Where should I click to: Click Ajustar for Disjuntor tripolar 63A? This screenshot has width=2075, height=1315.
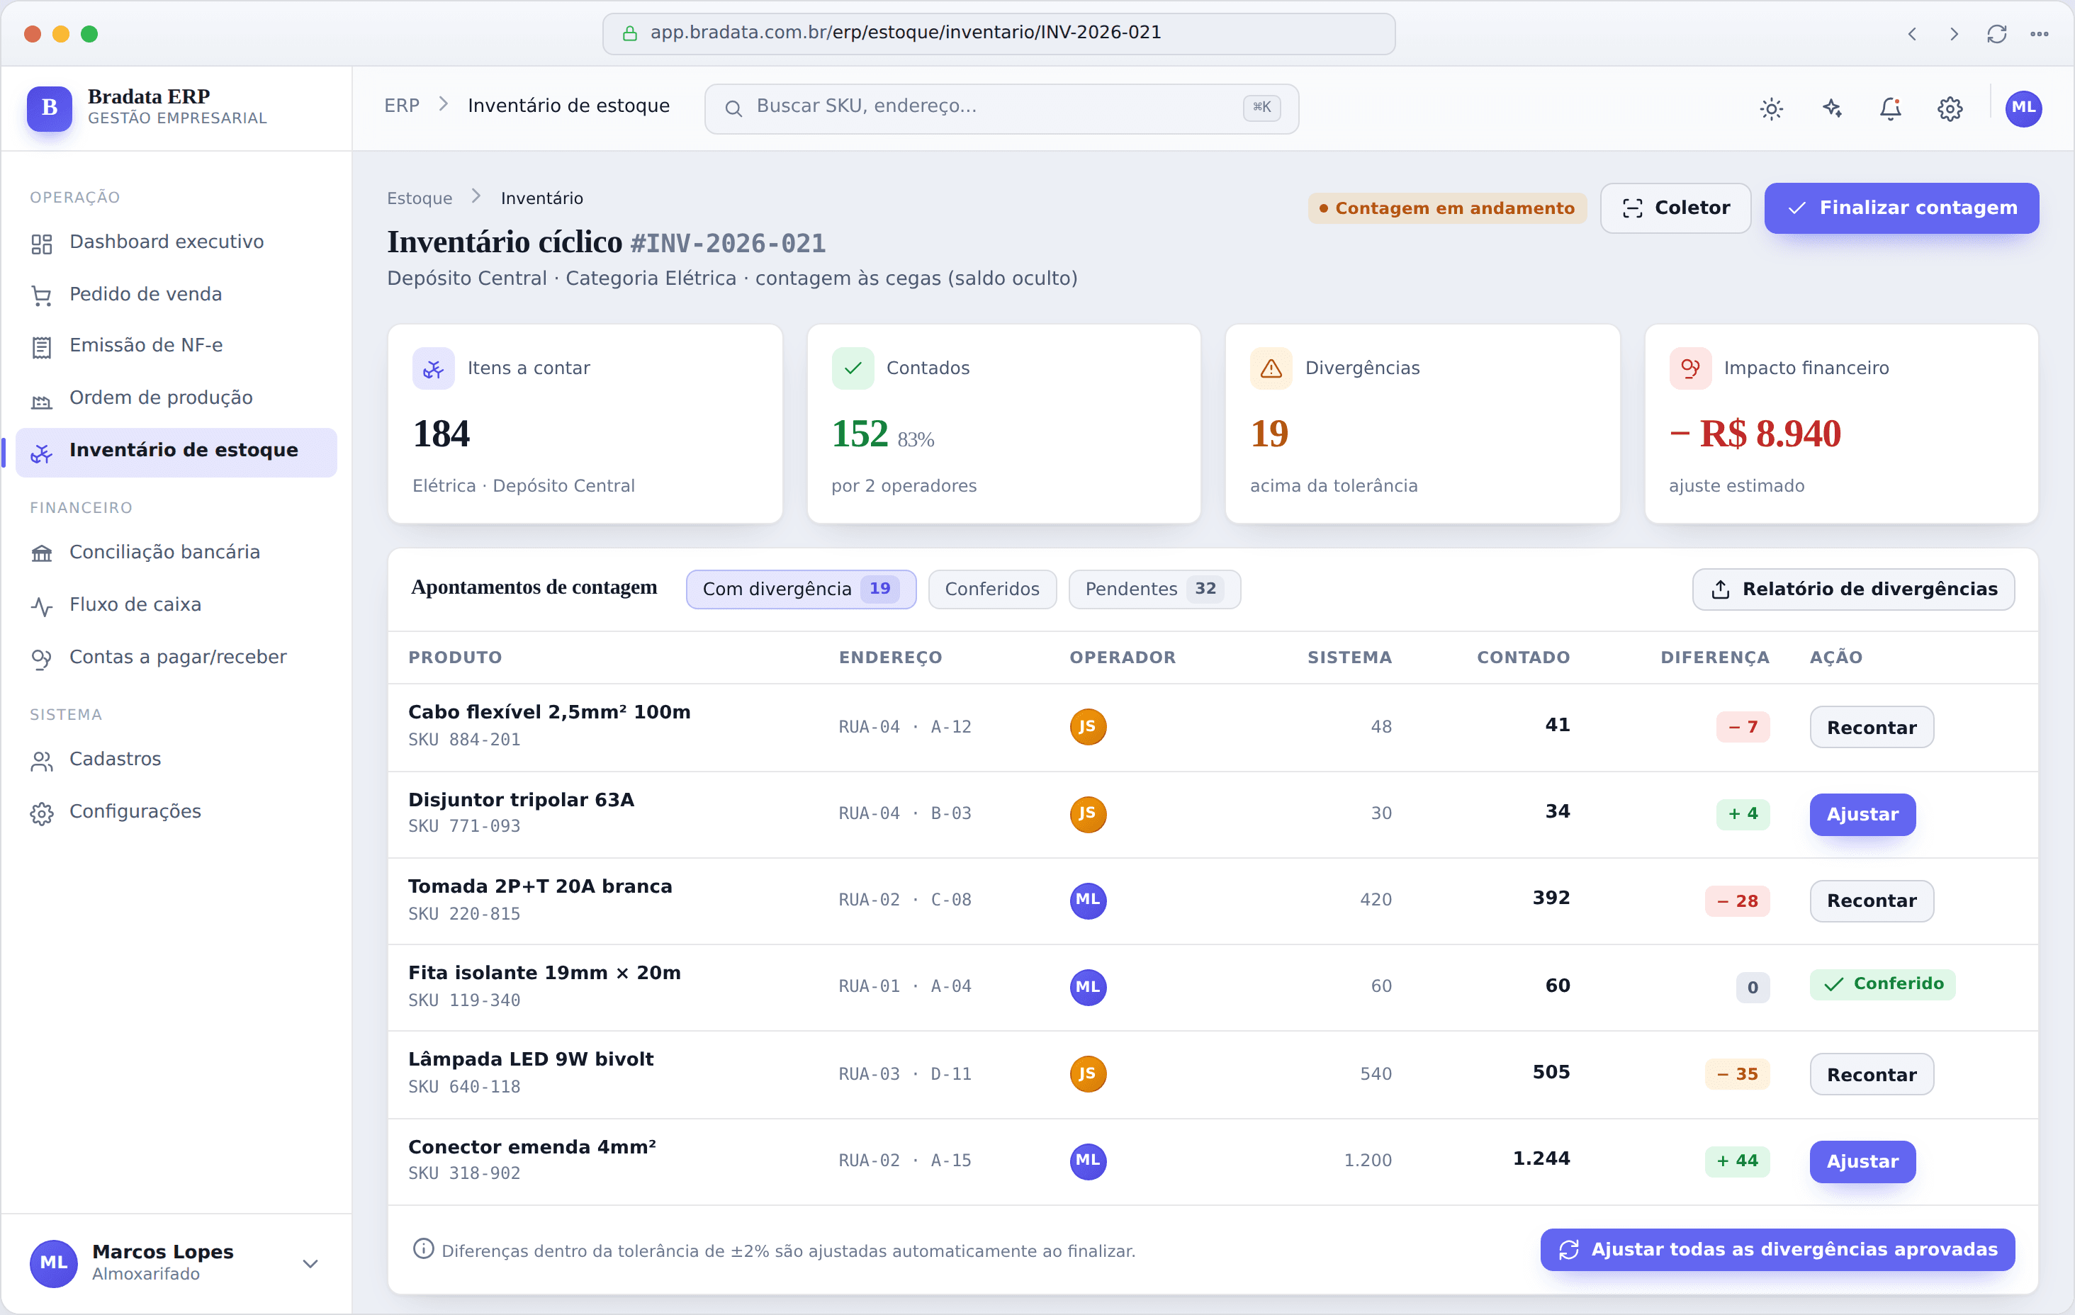coord(1862,814)
